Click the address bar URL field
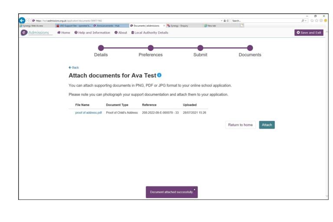The image size is (333, 222). [x=126, y=21]
